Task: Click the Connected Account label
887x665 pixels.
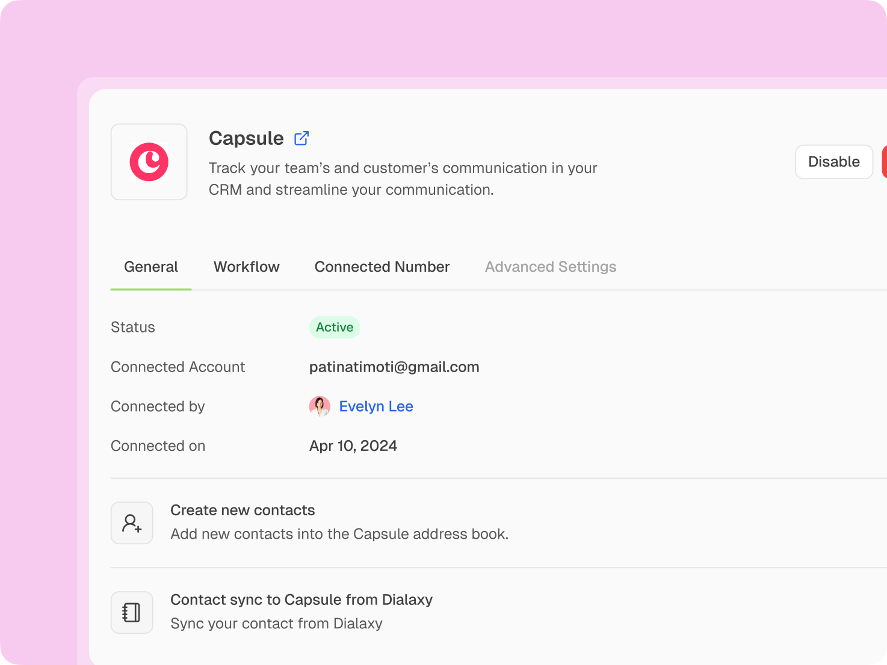Action: click(178, 367)
